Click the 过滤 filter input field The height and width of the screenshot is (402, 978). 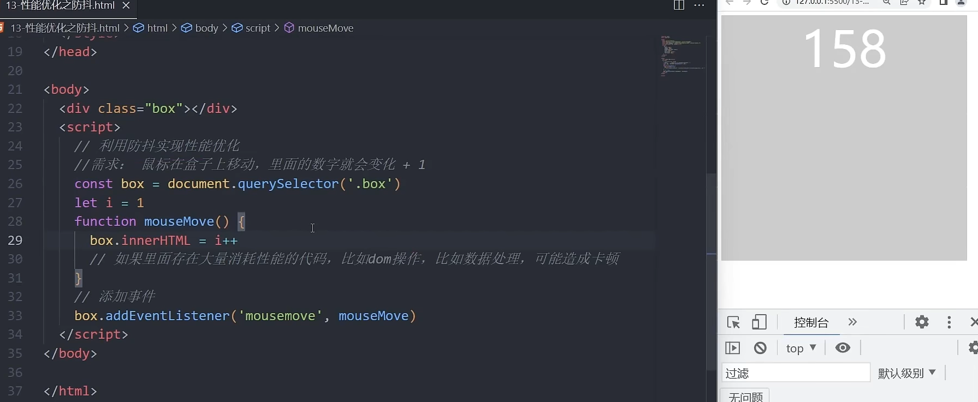[796, 373]
